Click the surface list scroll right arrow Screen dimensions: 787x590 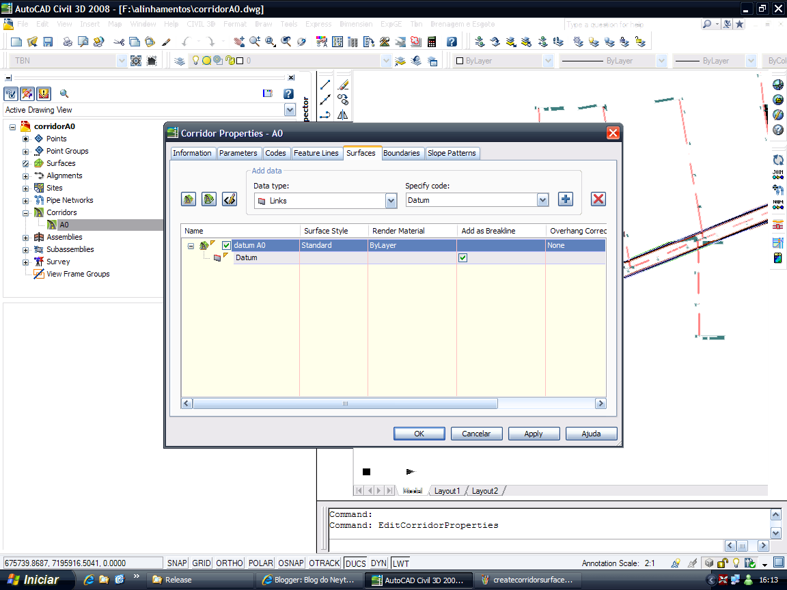(x=600, y=404)
